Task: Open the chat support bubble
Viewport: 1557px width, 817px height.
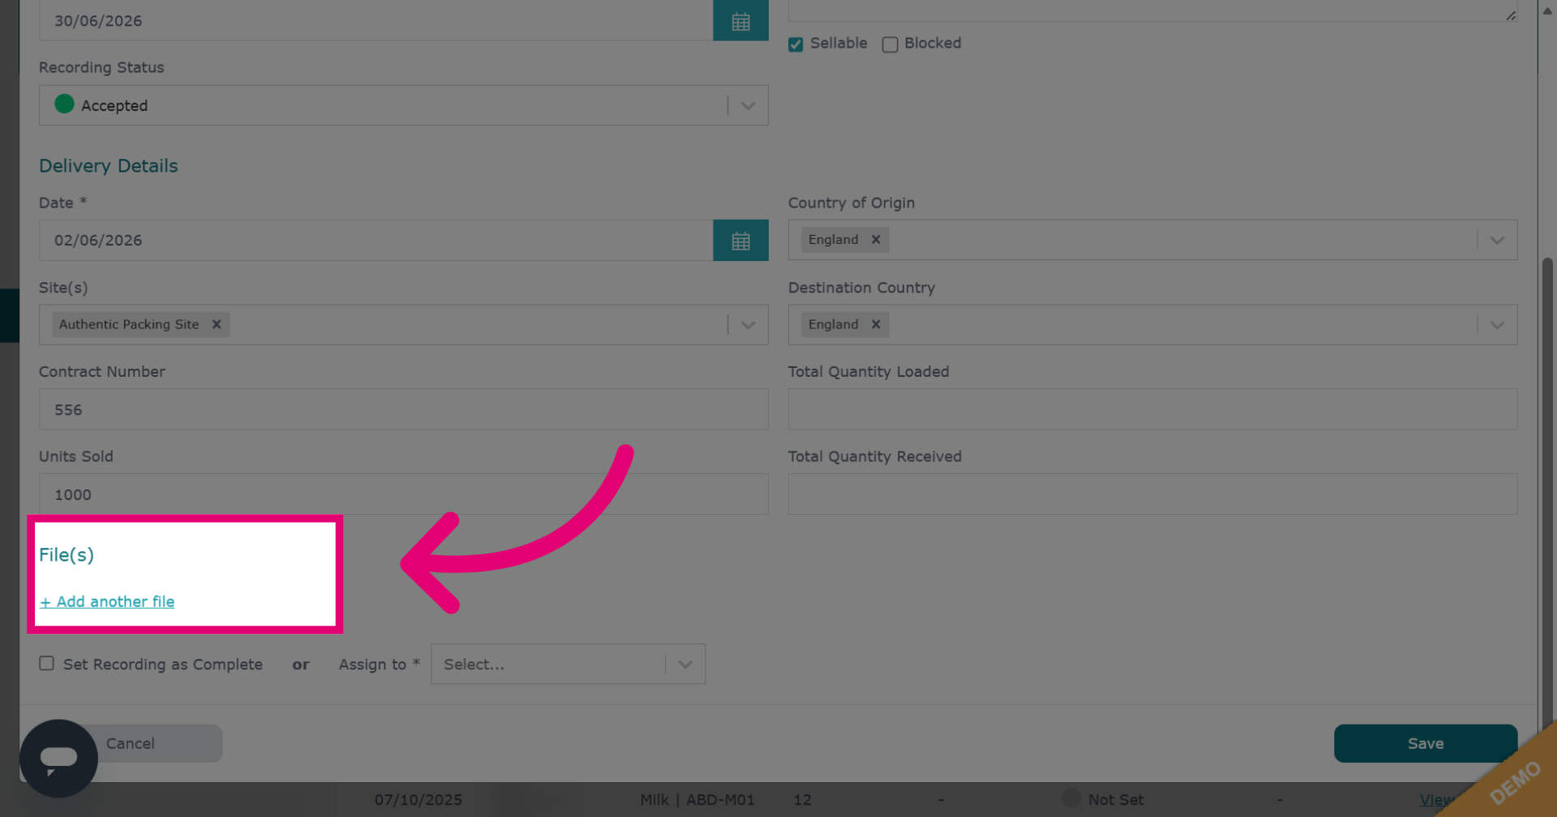Action: tap(58, 759)
